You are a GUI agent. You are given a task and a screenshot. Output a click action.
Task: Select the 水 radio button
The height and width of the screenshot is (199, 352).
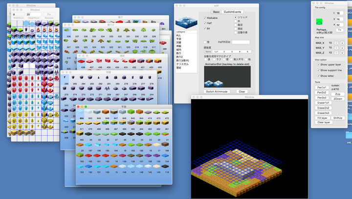click(x=236, y=21)
